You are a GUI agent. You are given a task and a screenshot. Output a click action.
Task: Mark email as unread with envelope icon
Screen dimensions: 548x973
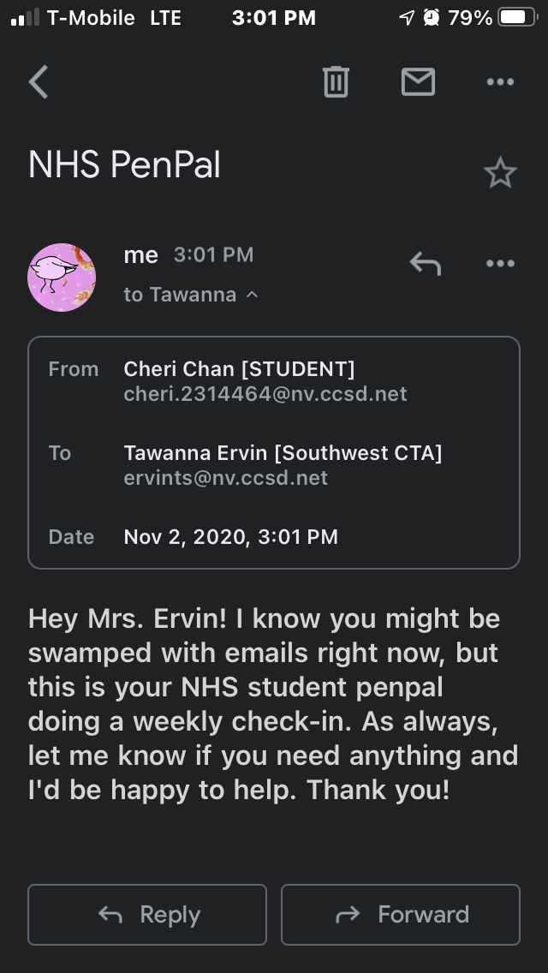[x=418, y=82]
